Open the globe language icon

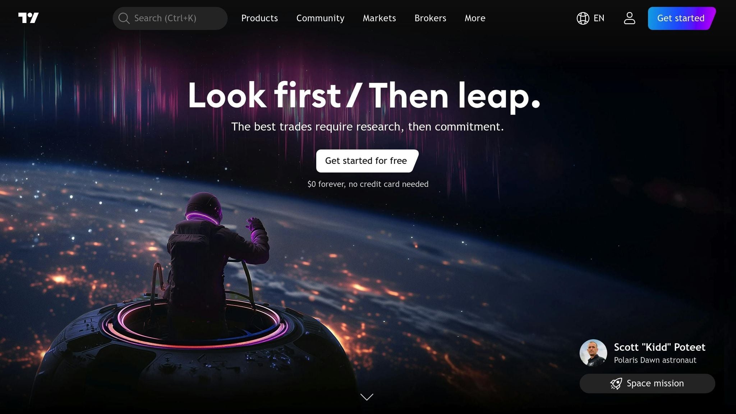point(583,18)
